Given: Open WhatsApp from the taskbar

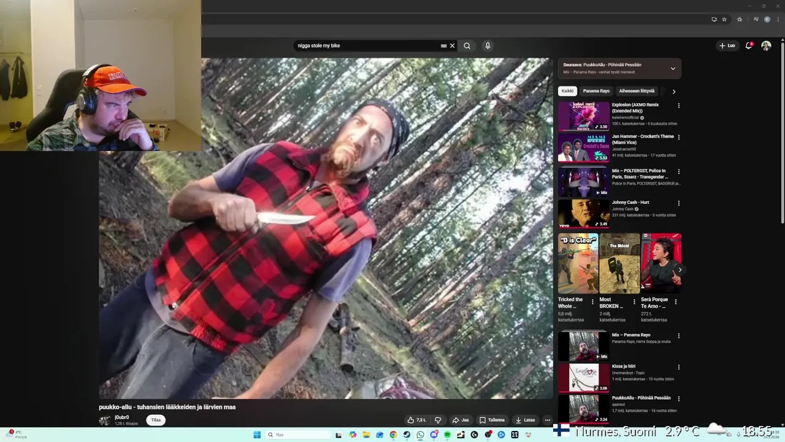Looking at the screenshot, I should tap(420, 435).
